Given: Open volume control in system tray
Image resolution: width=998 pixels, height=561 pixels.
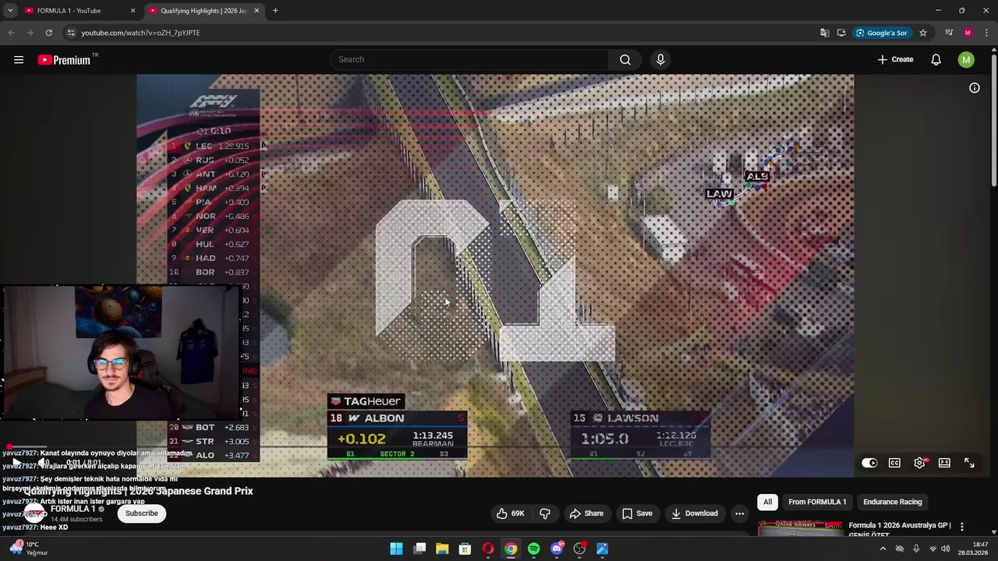Looking at the screenshot, I should coord(945,549).
